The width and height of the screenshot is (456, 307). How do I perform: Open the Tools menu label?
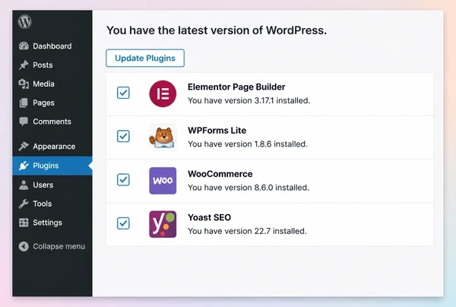(x=42, y=204)
